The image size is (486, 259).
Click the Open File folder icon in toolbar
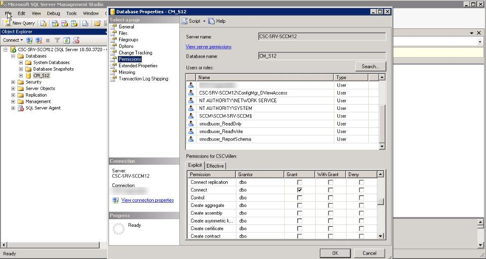(97, 23)
